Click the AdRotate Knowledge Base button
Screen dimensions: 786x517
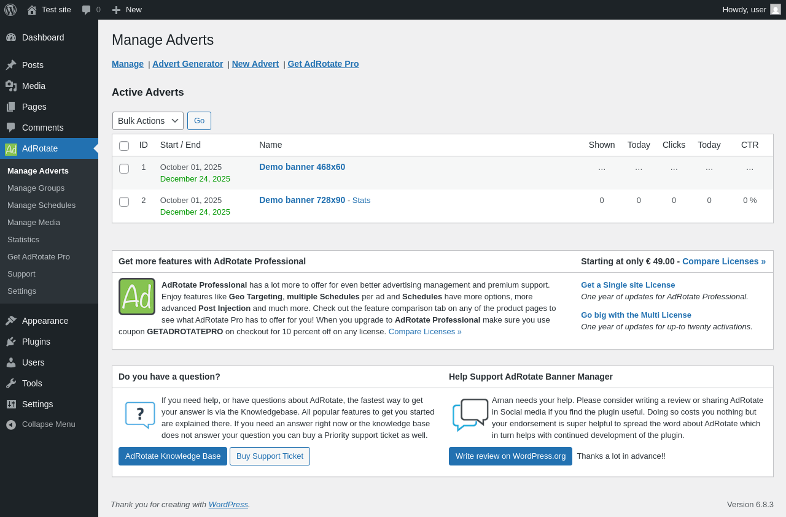pos(173,456)
